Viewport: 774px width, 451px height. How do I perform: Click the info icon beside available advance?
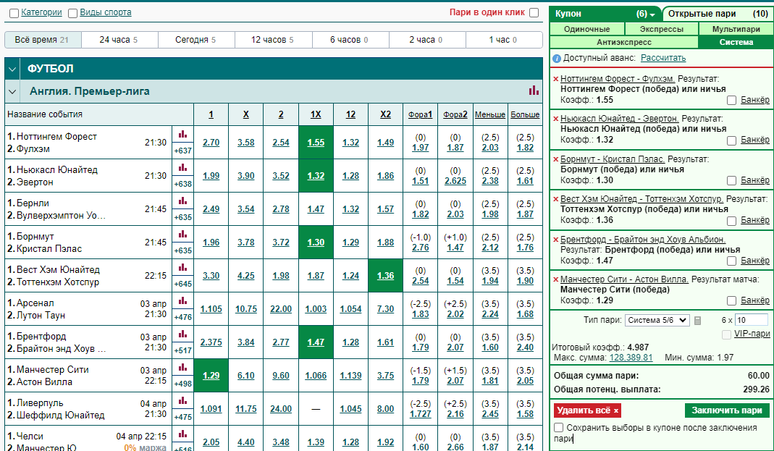(557, 58)
